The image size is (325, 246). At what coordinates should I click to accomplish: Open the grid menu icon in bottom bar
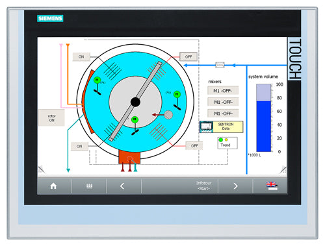(89, 186)
